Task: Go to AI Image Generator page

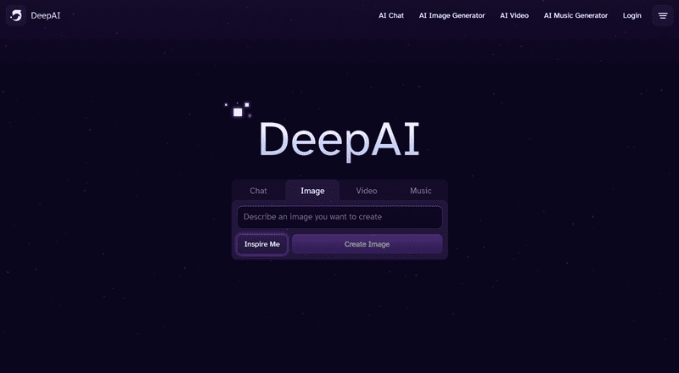Action: [x=452, y=15]
